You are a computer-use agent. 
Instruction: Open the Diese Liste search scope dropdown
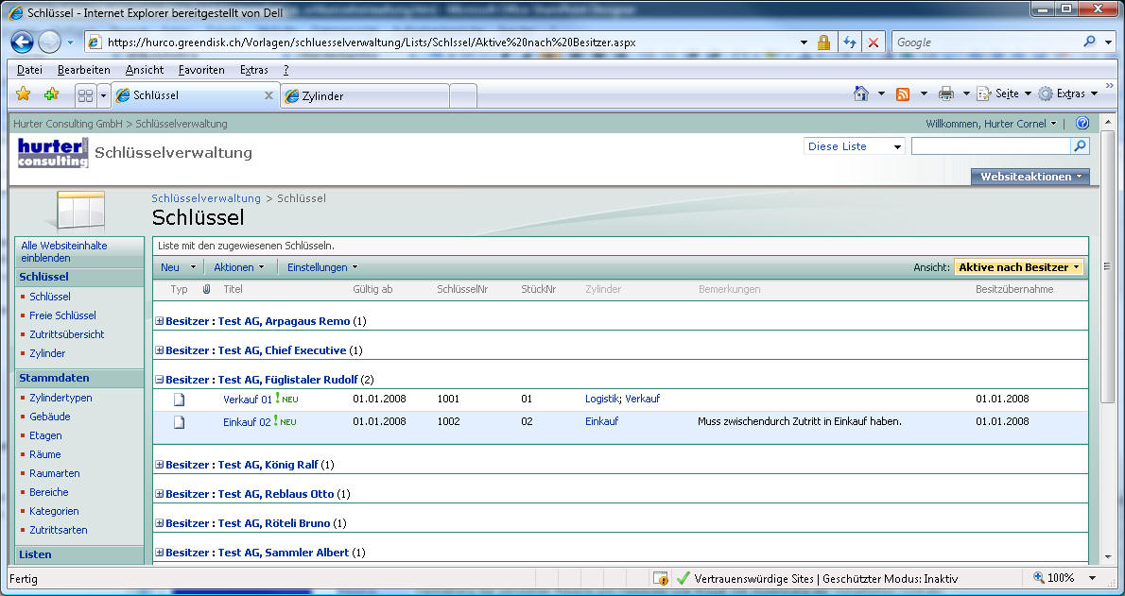click(x=854, y=146)
